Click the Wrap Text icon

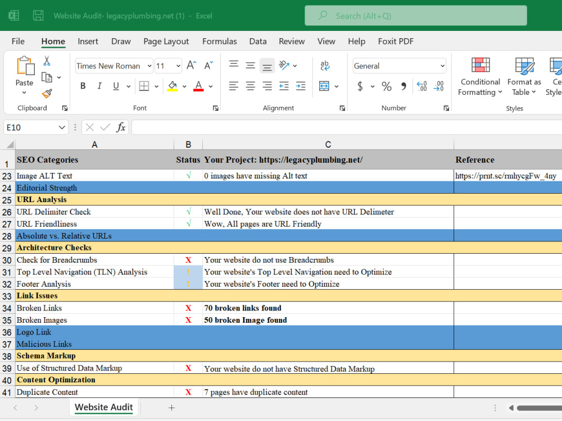325,65
